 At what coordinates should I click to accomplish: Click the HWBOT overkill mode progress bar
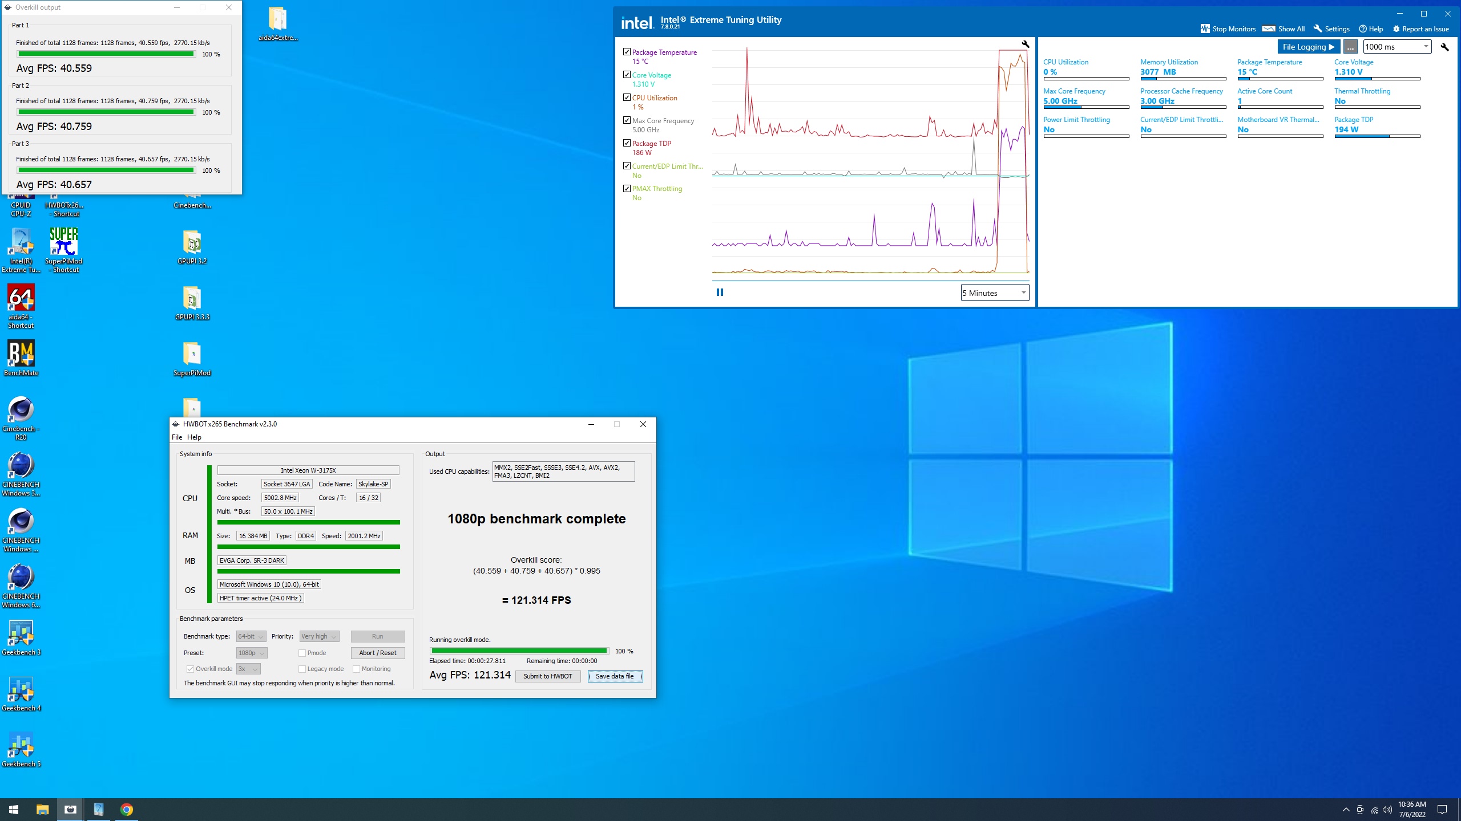(x=519, y=651)
